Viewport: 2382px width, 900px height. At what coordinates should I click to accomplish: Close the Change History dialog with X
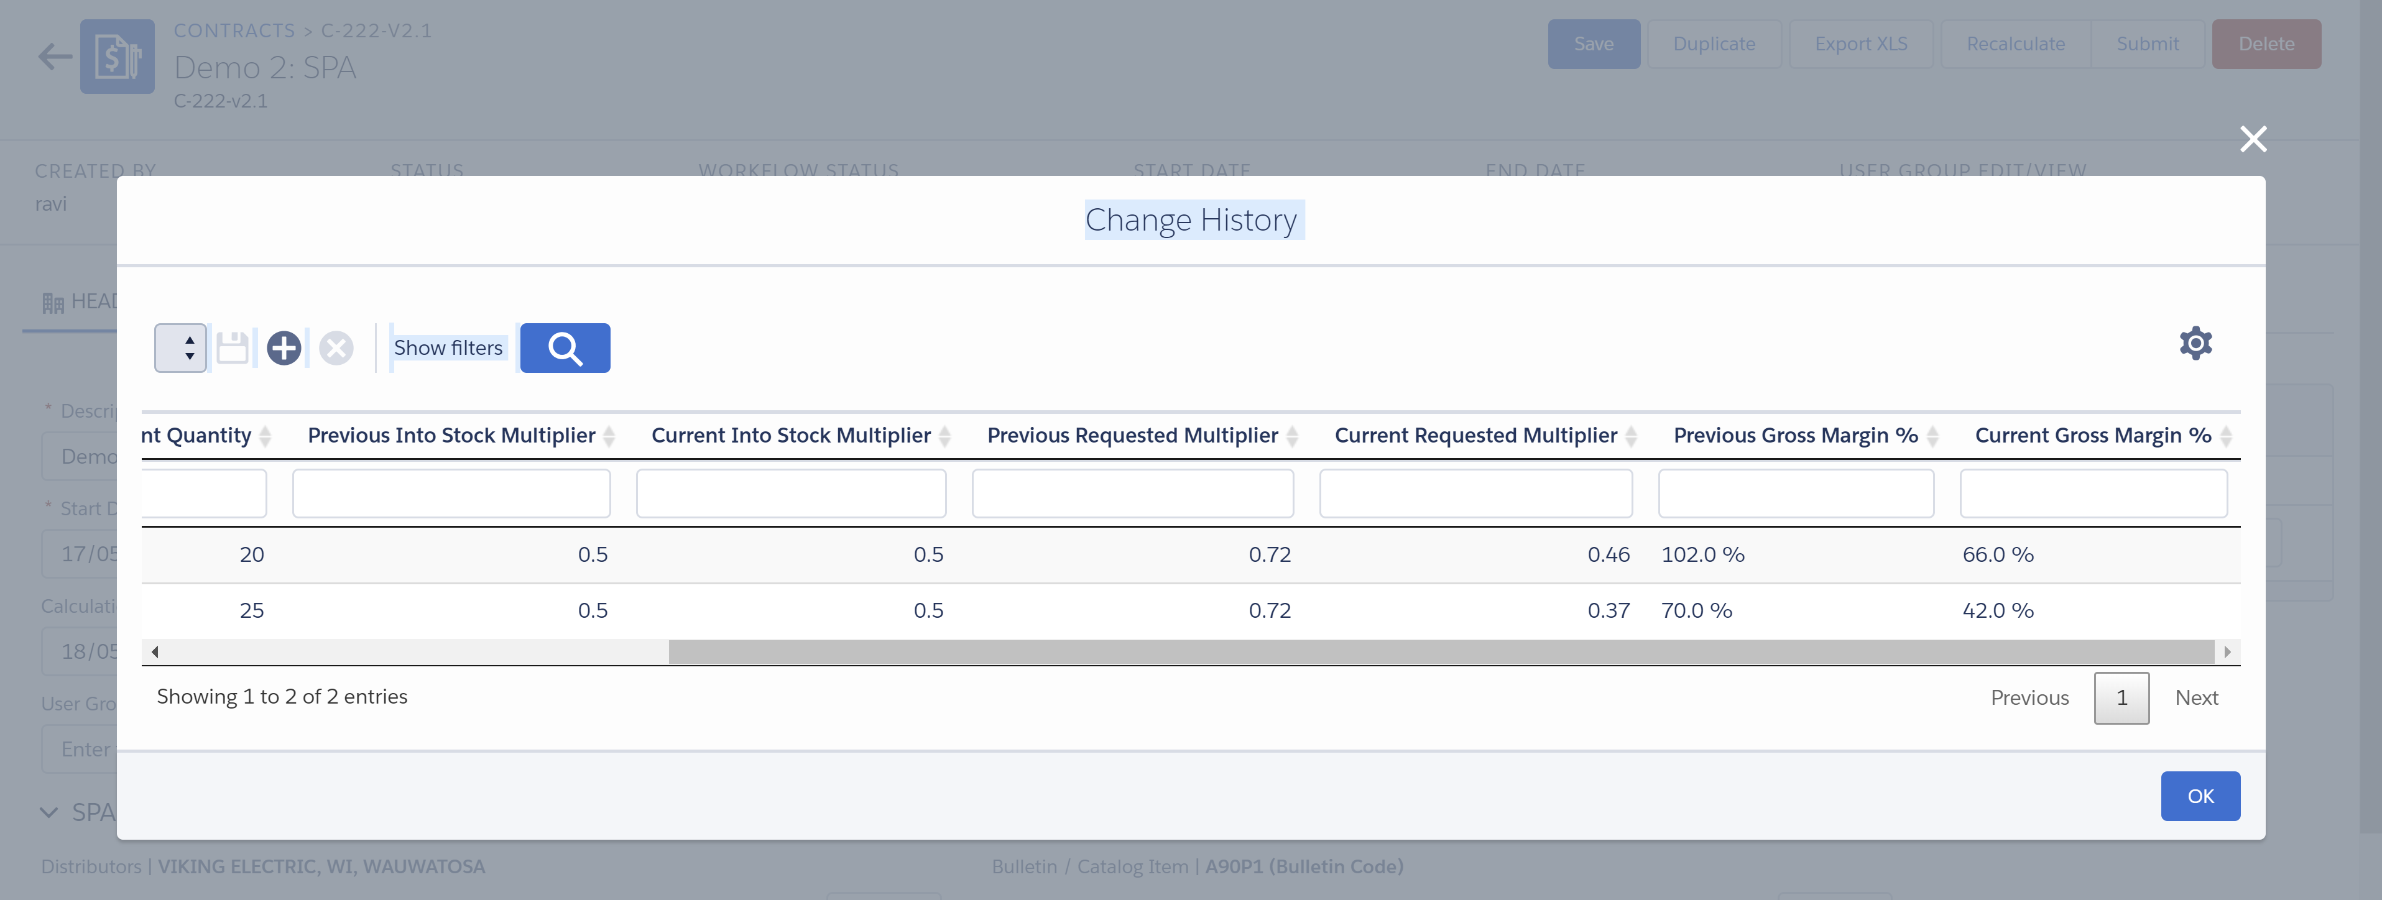pos(2253,139)
